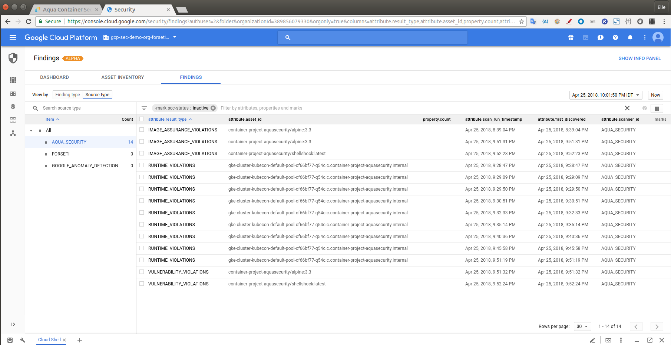The height and width of the screenshot is (345, 671).
Task: Open the column display options icon
Action: click(x=657, y=108)
